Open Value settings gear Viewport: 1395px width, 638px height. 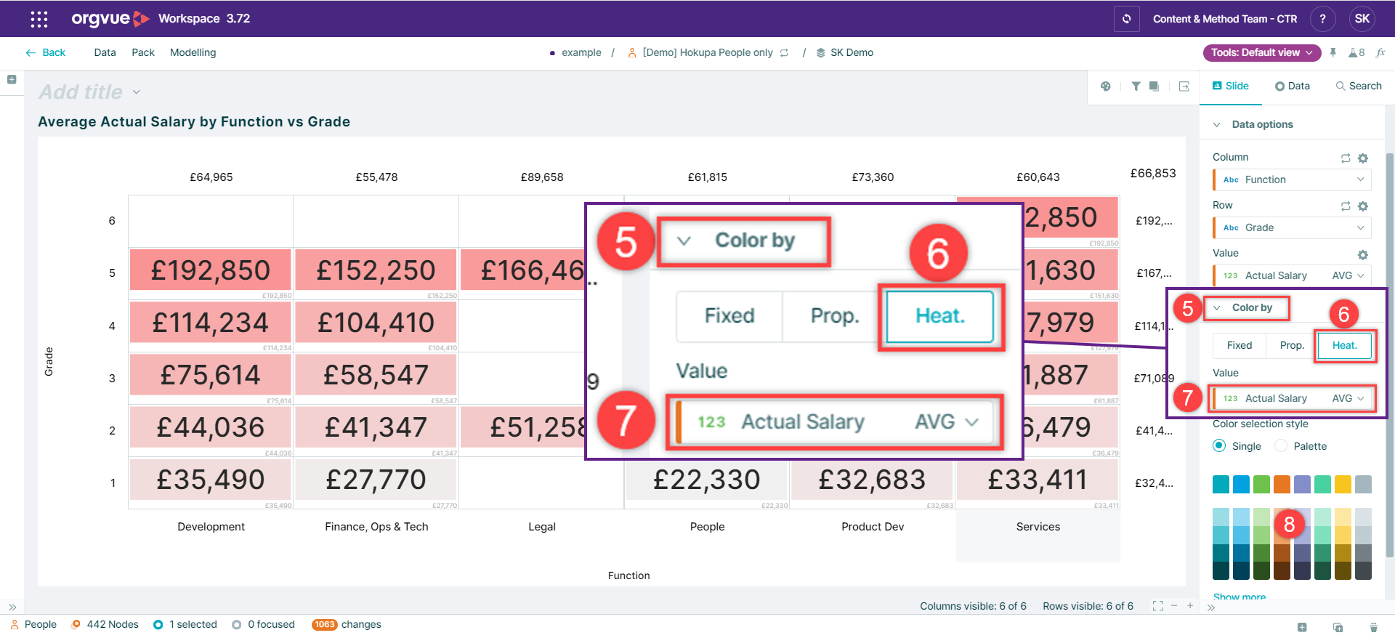click(x=1363, y=254)
